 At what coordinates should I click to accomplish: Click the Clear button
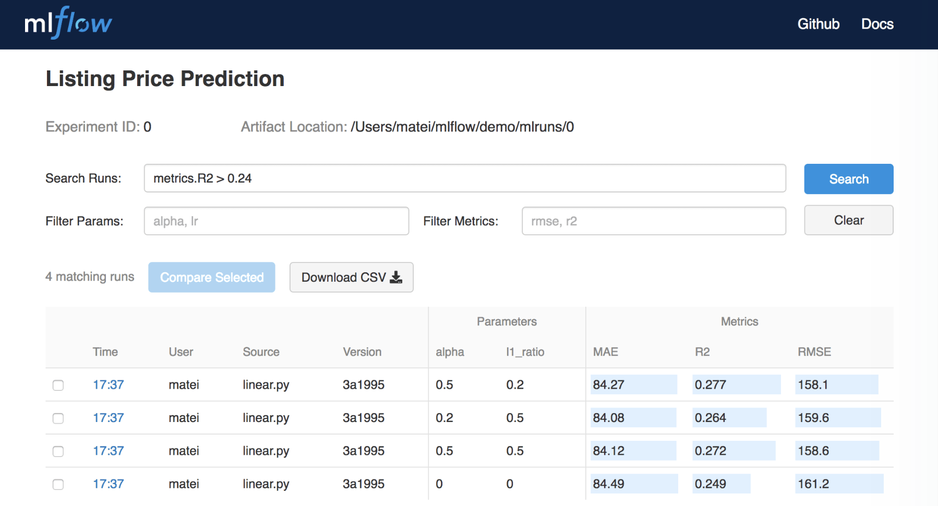click(x=849, y=220)
